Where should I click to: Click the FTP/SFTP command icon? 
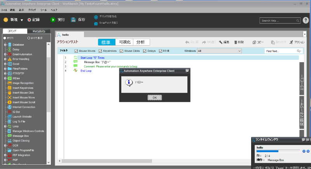point(9,73)
